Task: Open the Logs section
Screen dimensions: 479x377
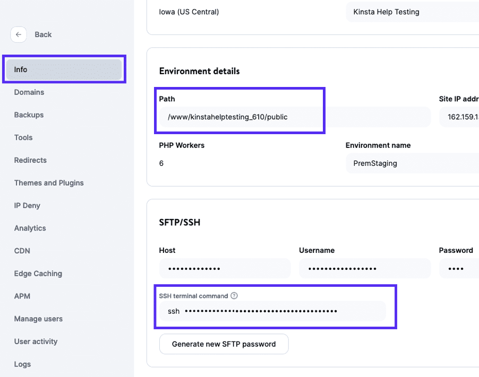Action: [22, 364]
